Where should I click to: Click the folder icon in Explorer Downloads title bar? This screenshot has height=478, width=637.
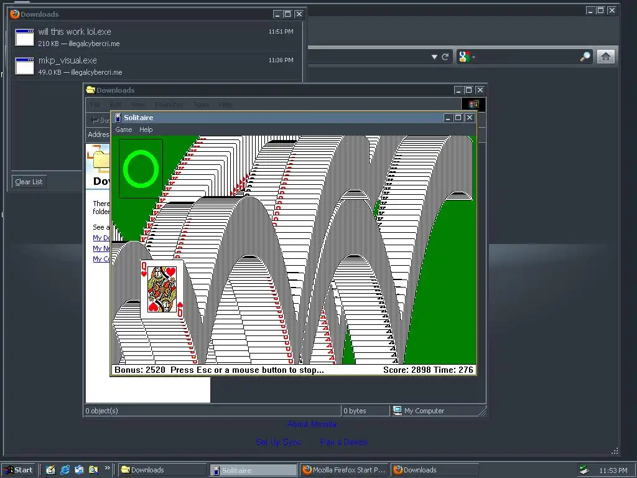tap(91, 90)
